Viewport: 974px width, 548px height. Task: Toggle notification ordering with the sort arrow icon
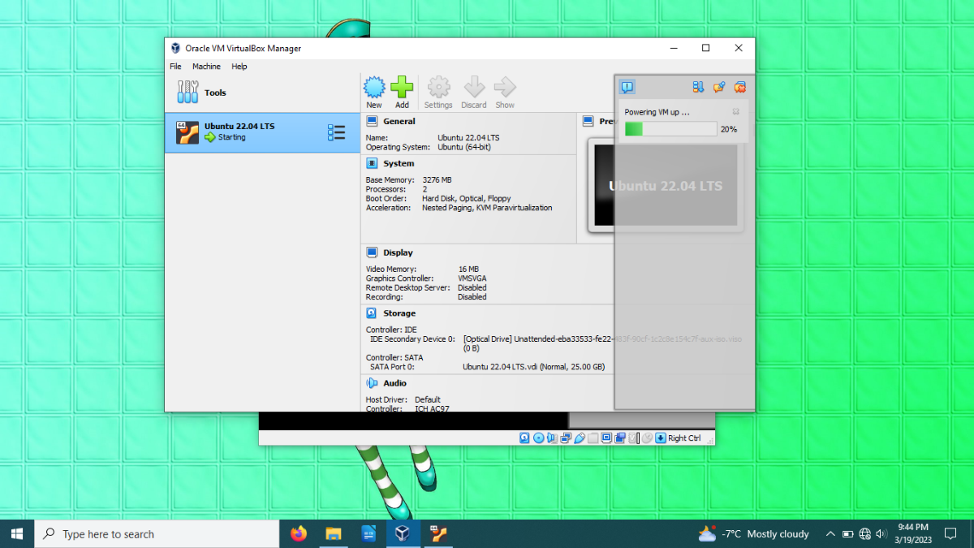[698, 87]
